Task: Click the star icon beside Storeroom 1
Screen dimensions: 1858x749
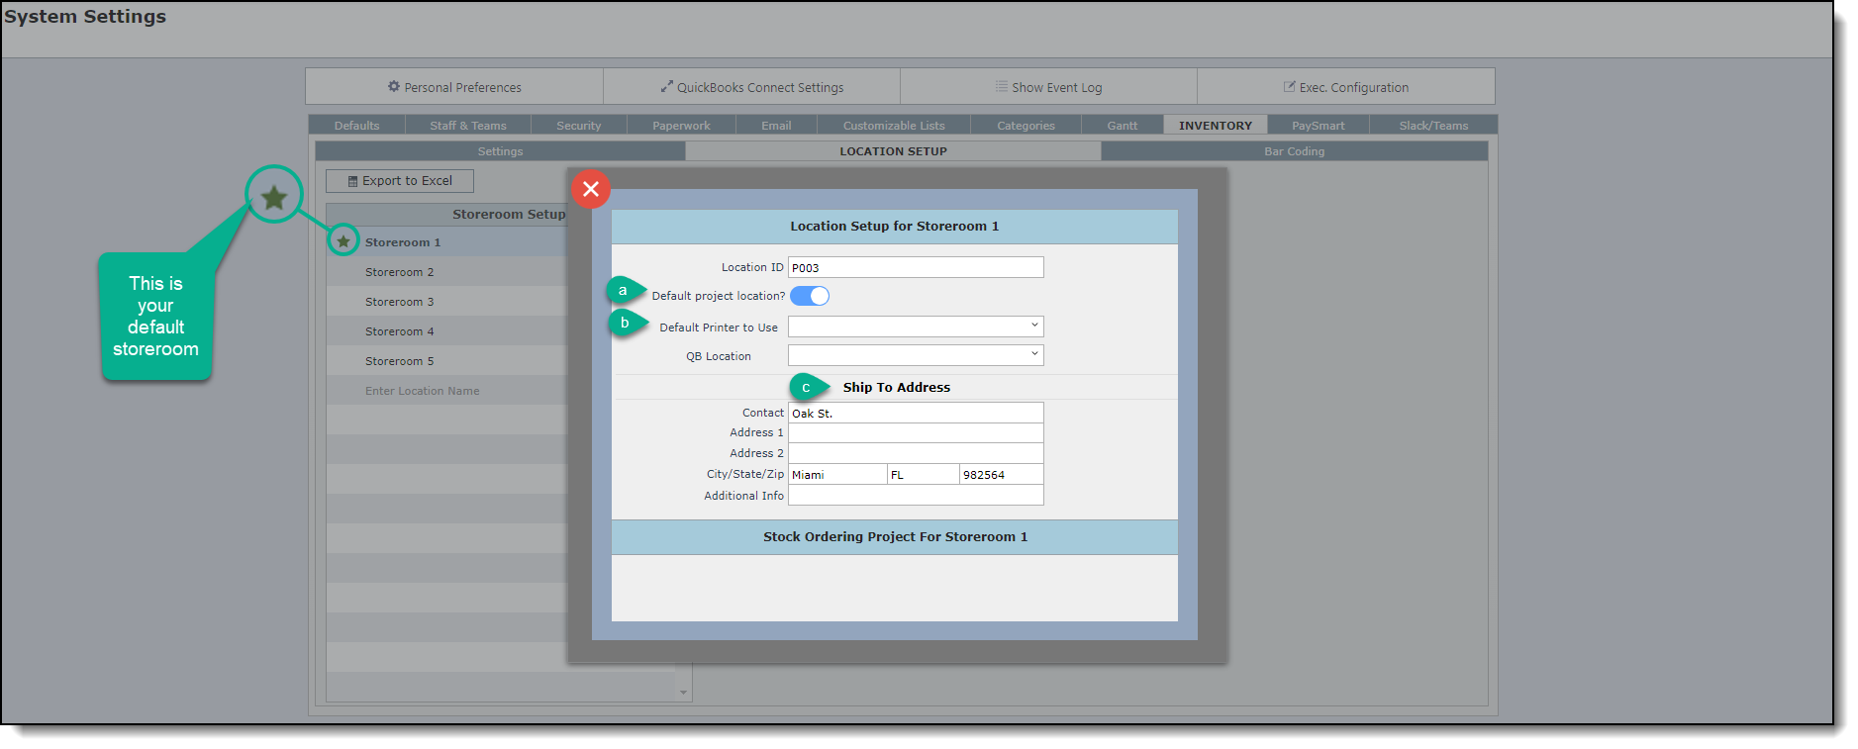Action: (x=343, y=241)
